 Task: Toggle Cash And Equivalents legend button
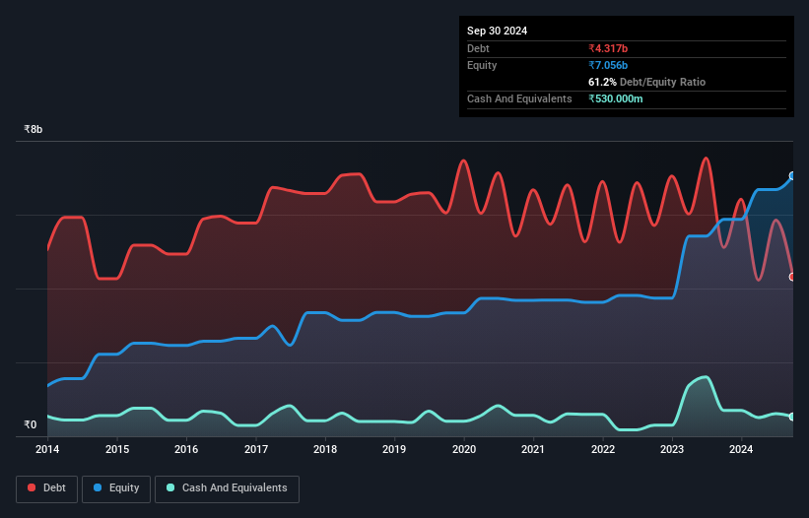coord(227,488)
